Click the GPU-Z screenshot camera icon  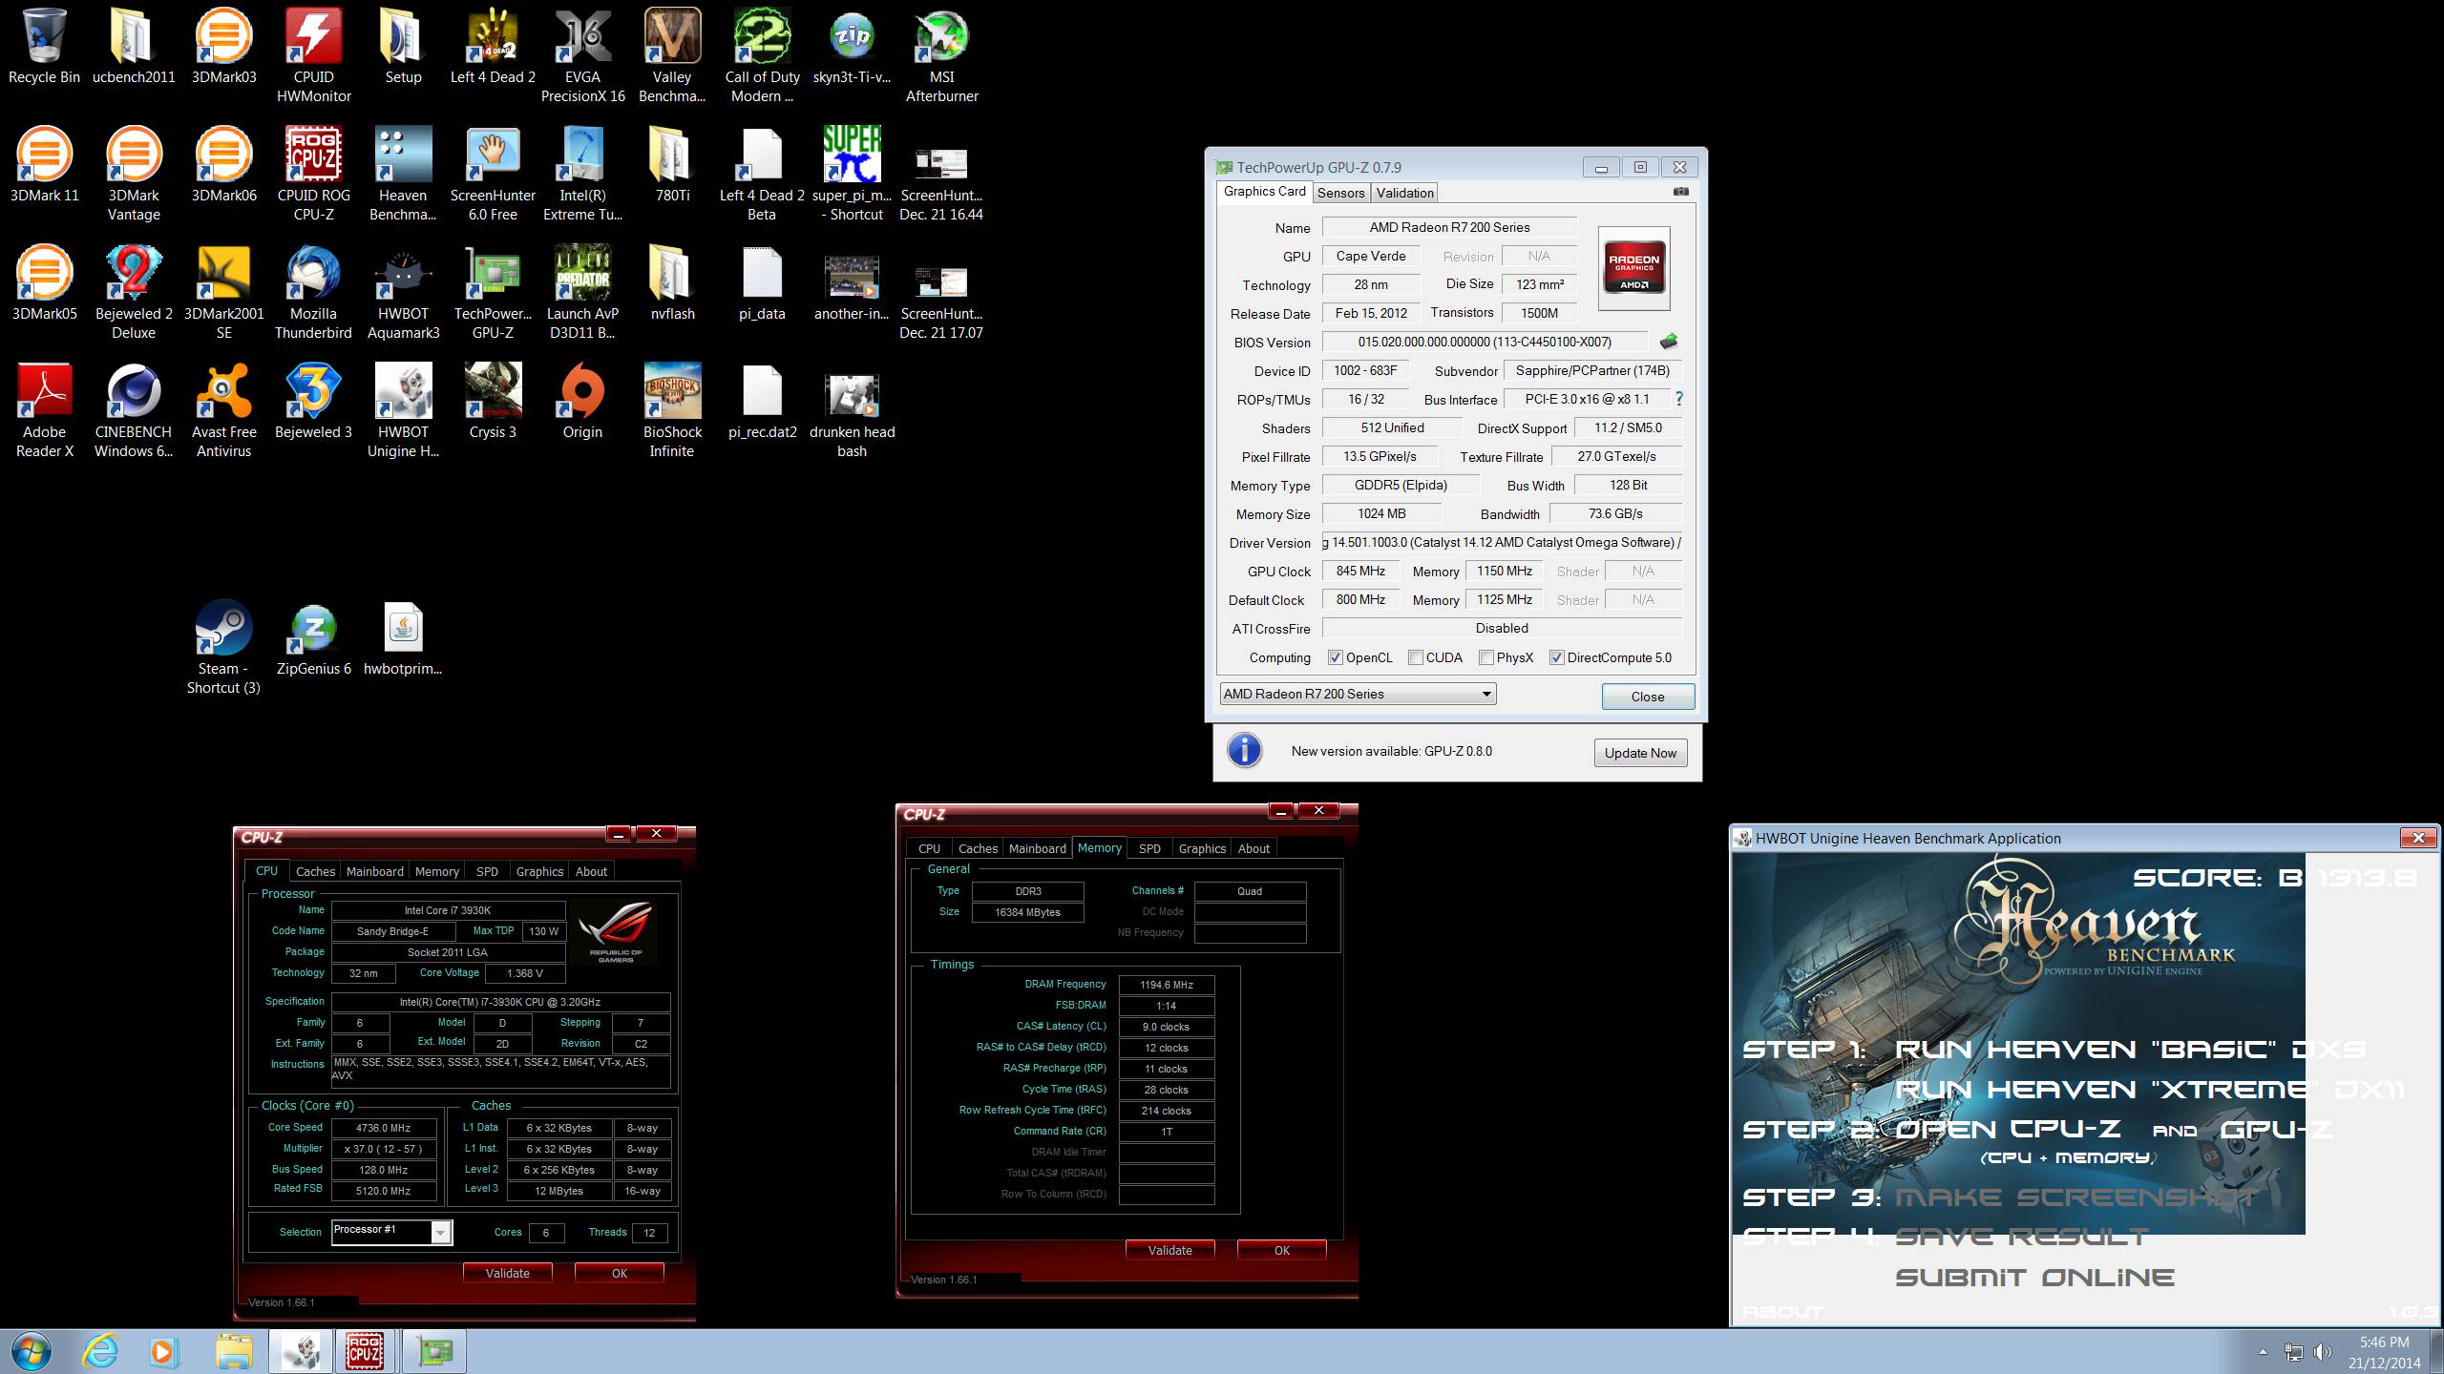click(x=1680, y=192)
